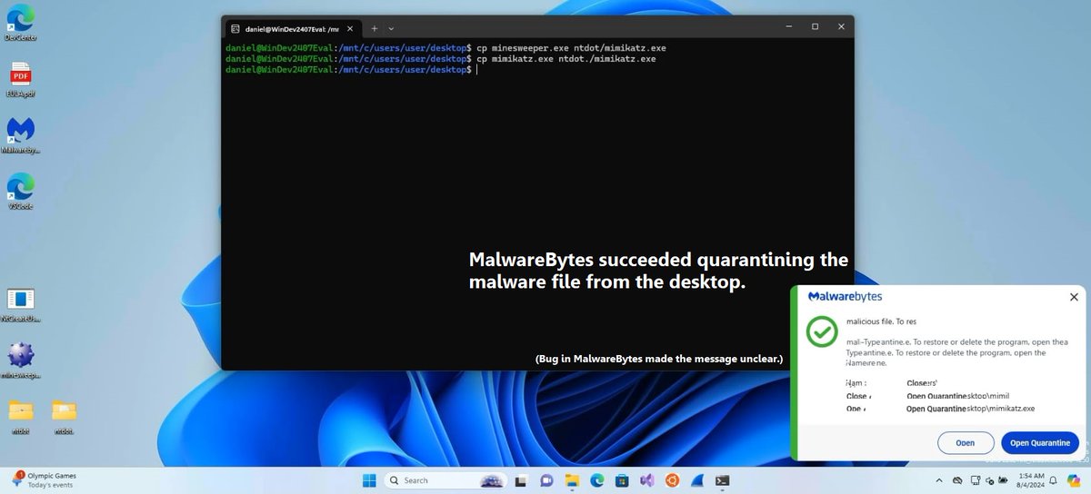Show hidden system tray icons
1091x494 pixels.
tap(939, 480)
